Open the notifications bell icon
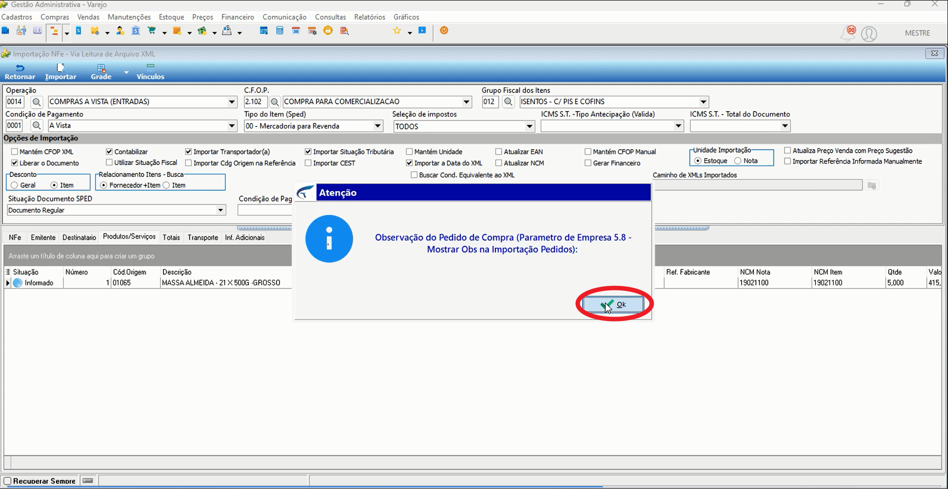948x489 pixels. tap(848, 34)
